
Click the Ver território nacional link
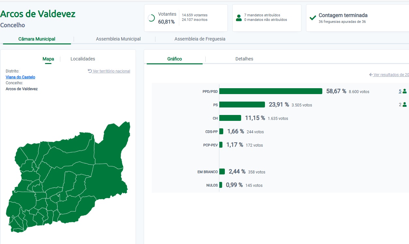point(111,71)
